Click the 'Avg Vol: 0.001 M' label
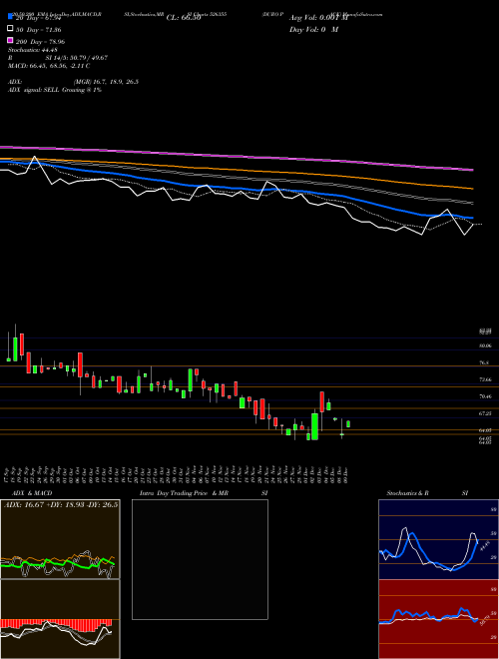Viewport: 499px width, 659px height. (318, 18)
